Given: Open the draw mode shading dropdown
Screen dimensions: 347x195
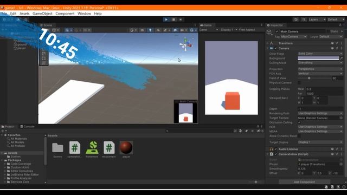Looking at the screenshot, I should 133,30.
